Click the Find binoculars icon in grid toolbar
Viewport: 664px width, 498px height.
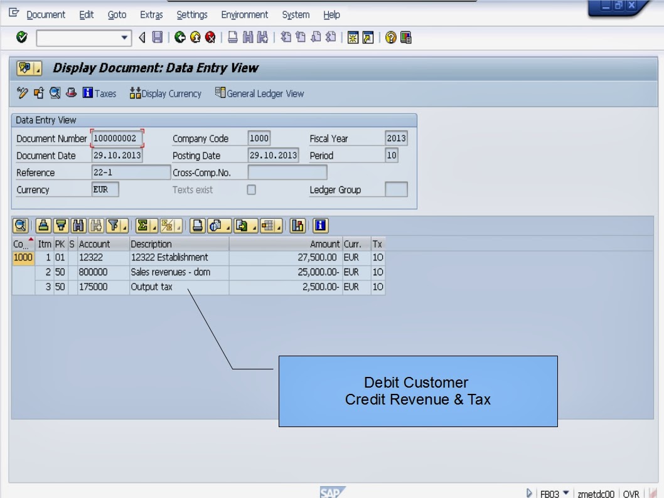pos(78,226)
